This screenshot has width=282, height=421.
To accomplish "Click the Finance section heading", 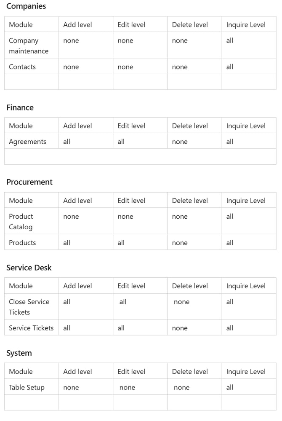I will 20,107.
